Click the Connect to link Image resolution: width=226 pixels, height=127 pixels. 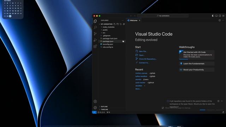[144, 63]
